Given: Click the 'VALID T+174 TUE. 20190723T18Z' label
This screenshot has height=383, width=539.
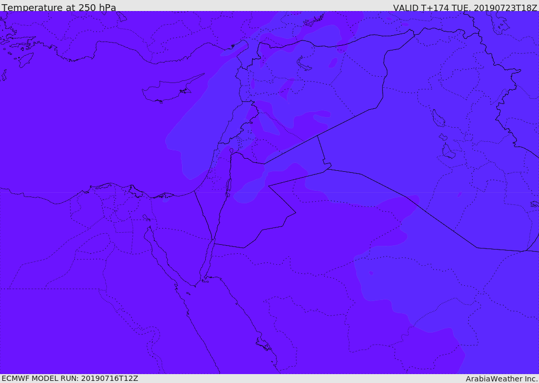Looking at the screenshot, I should click(x=465, y=8).
